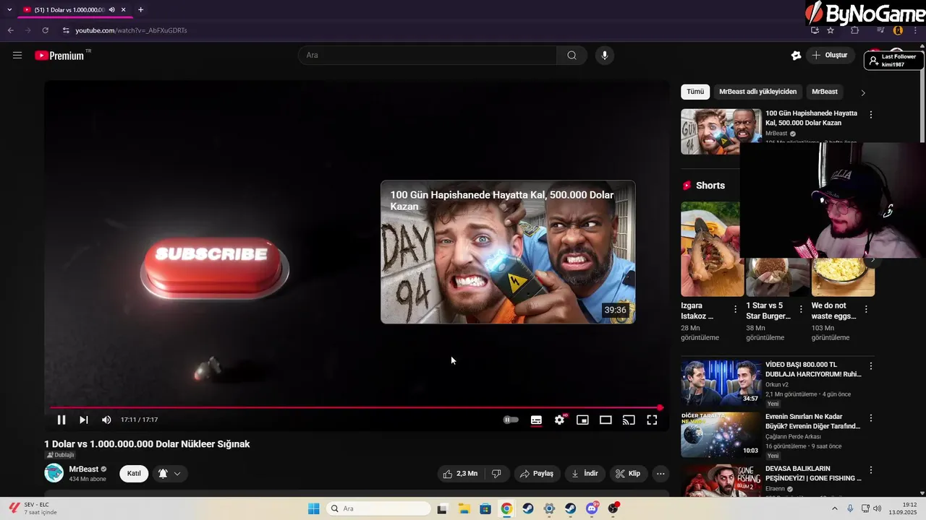Like the video with 2,3 Mn

click(x=461, y=474)
